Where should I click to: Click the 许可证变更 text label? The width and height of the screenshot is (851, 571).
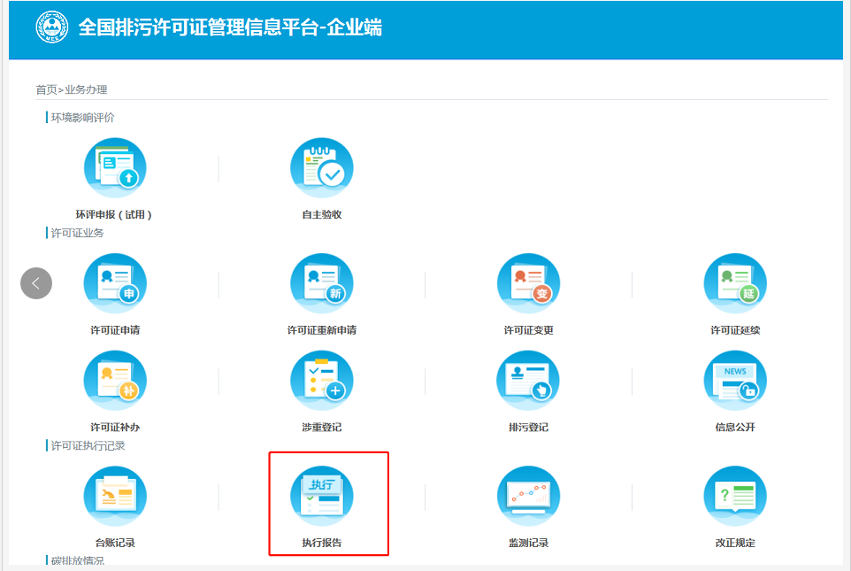click(528, 330)
